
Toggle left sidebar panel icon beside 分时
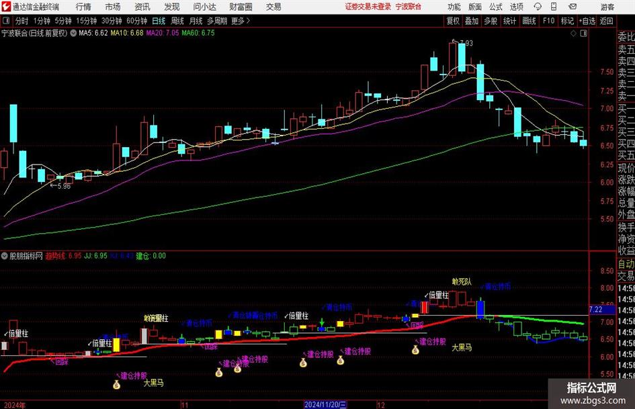tap(6, 21)
